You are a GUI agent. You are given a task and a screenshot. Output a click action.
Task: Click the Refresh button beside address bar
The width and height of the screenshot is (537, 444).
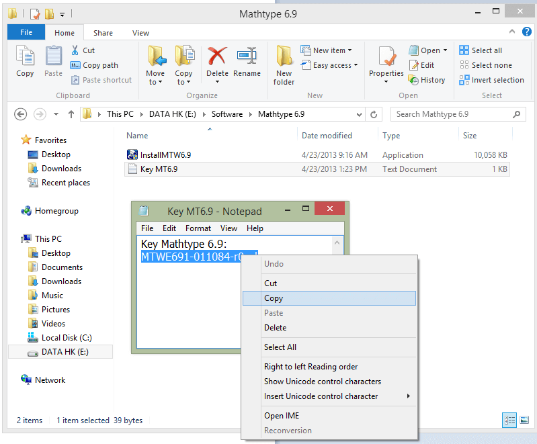(374, 114)
